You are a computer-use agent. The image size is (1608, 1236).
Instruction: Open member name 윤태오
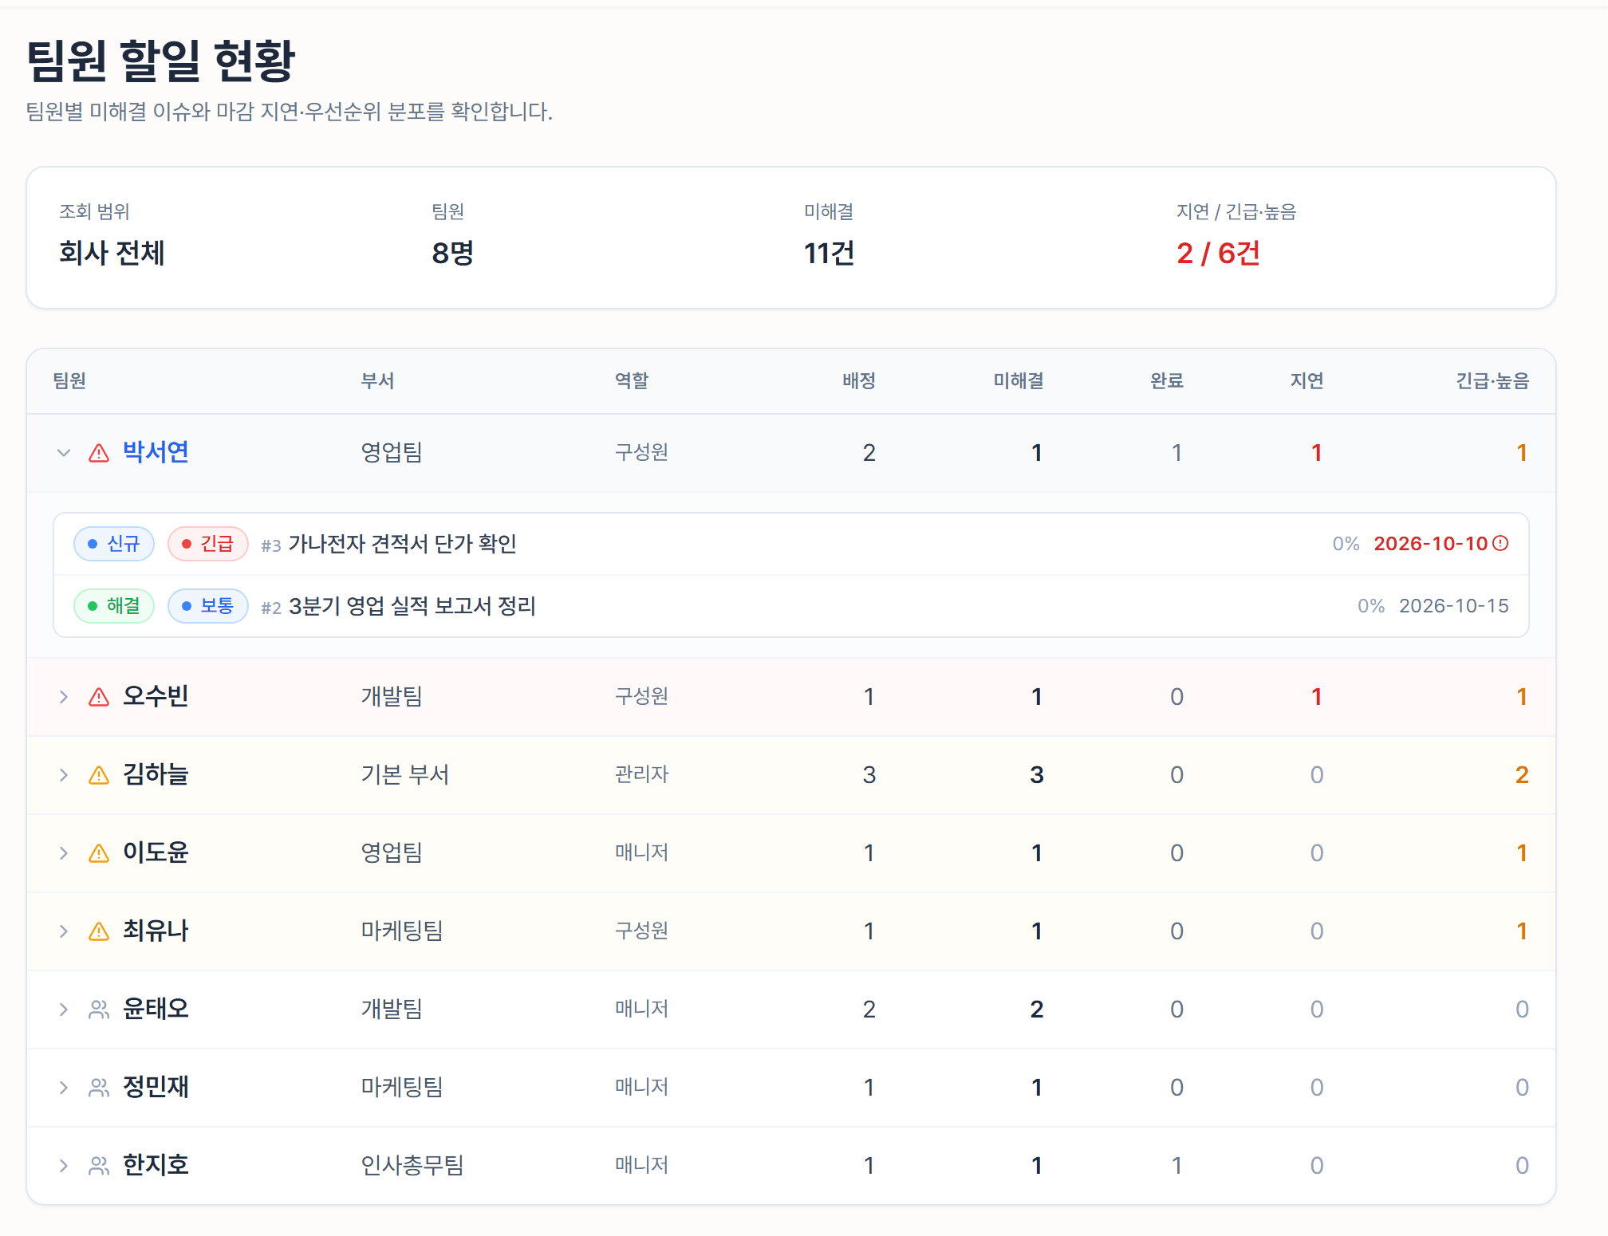point(156,1009)
